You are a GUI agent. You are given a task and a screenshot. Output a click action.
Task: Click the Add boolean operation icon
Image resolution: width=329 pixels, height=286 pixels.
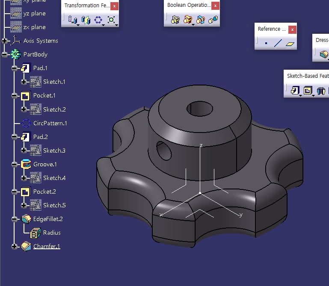click(187, 20)
